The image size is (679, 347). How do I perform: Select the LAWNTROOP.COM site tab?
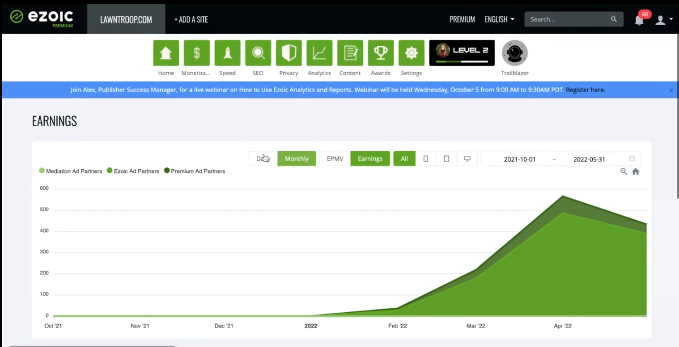126,19
